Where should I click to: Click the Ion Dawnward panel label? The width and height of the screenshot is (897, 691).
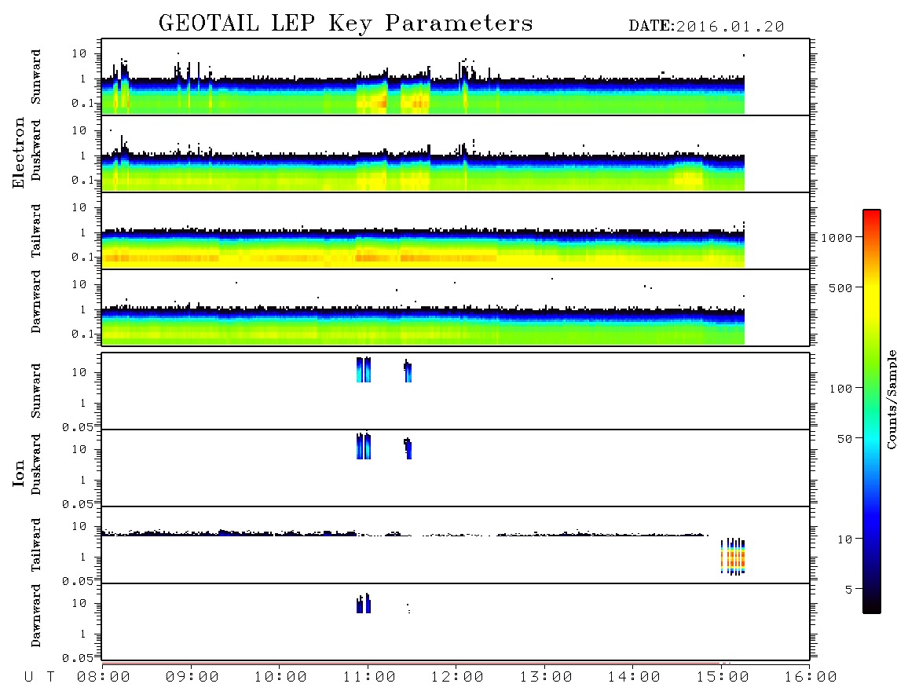coord(36,616)
